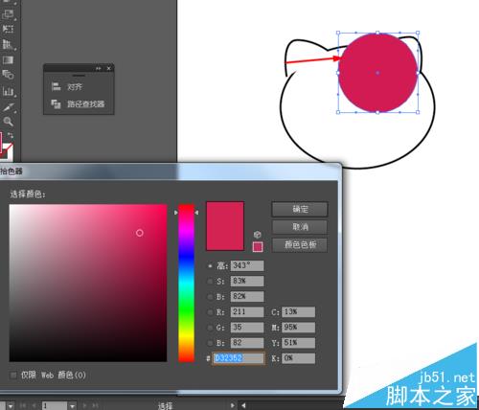The width and height of the screenshot is (479, 410).
Task: Open the status bar menu arrow beside 选择
Action: point(233,405)
